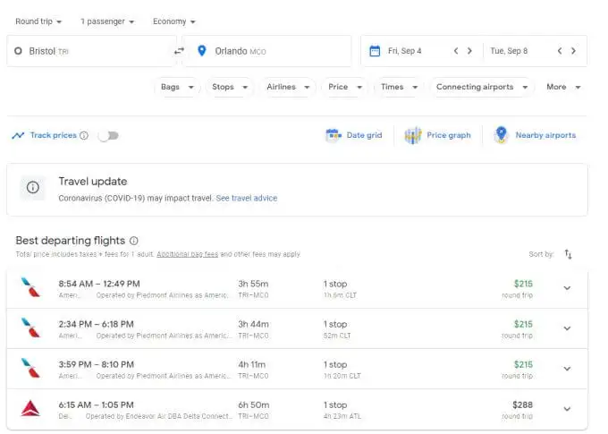
Task: Click the Sort by arrows icon
Action: [x=568, y=254]
